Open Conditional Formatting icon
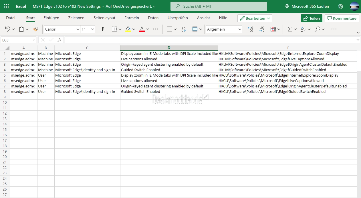 click(x=273, y=29)
